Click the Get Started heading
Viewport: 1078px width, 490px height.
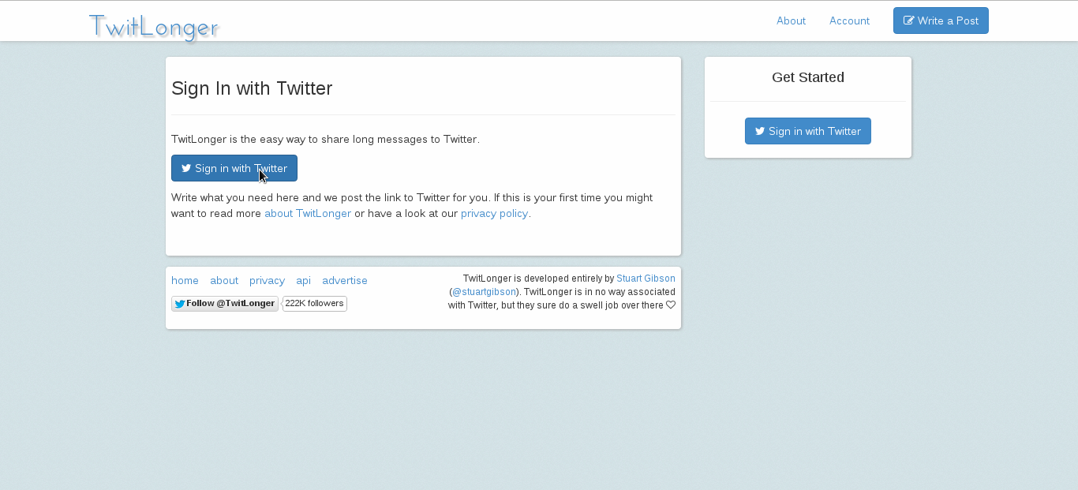(808, 77)
